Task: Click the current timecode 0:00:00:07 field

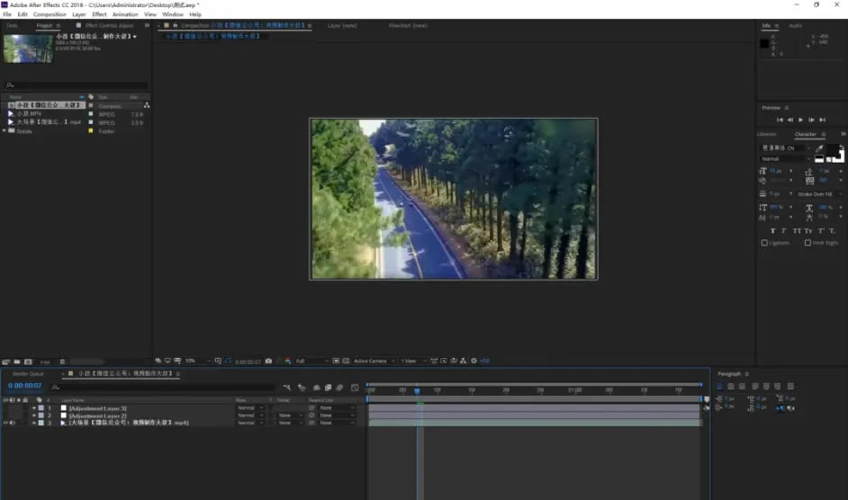Action: (24, 386)
